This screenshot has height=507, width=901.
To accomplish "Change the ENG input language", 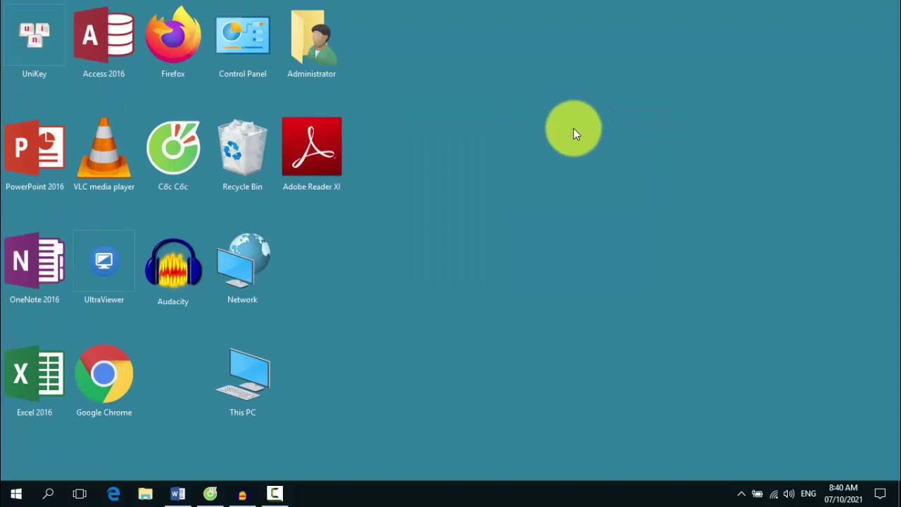I will tap(808, 494).
